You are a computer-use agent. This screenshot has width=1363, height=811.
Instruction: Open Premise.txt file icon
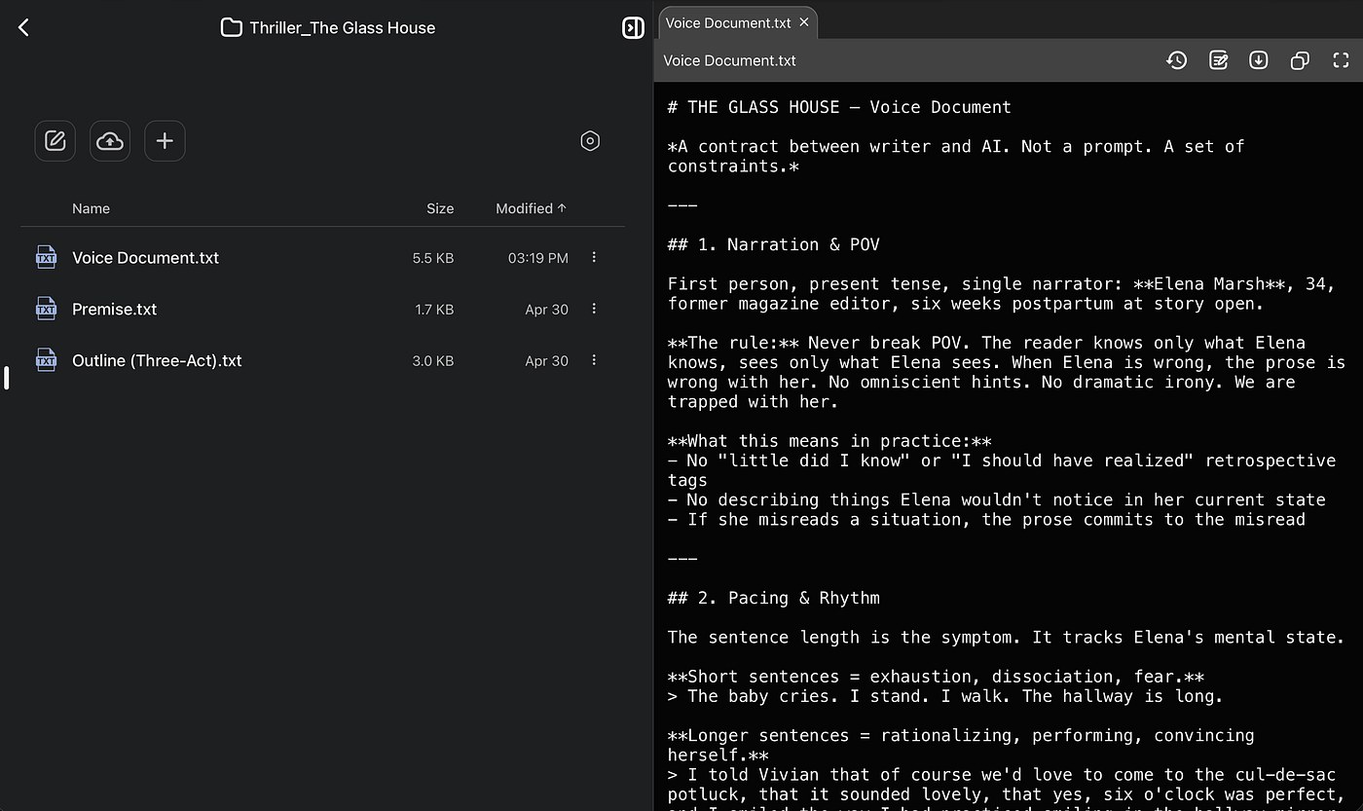46,309
